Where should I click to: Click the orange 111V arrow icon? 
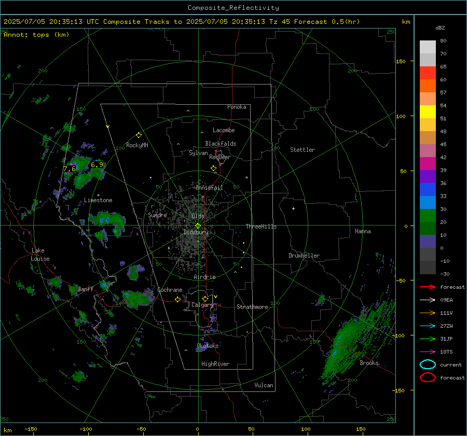click(x=428, y=313)
